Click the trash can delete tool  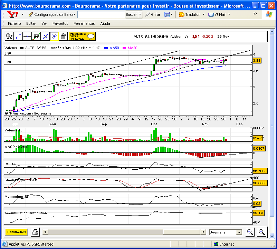click(63, 36)
